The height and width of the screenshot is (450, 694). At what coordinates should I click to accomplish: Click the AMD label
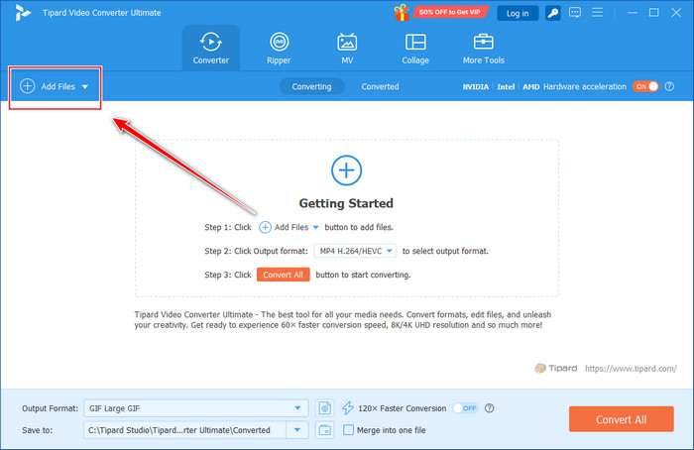[530, 86]
